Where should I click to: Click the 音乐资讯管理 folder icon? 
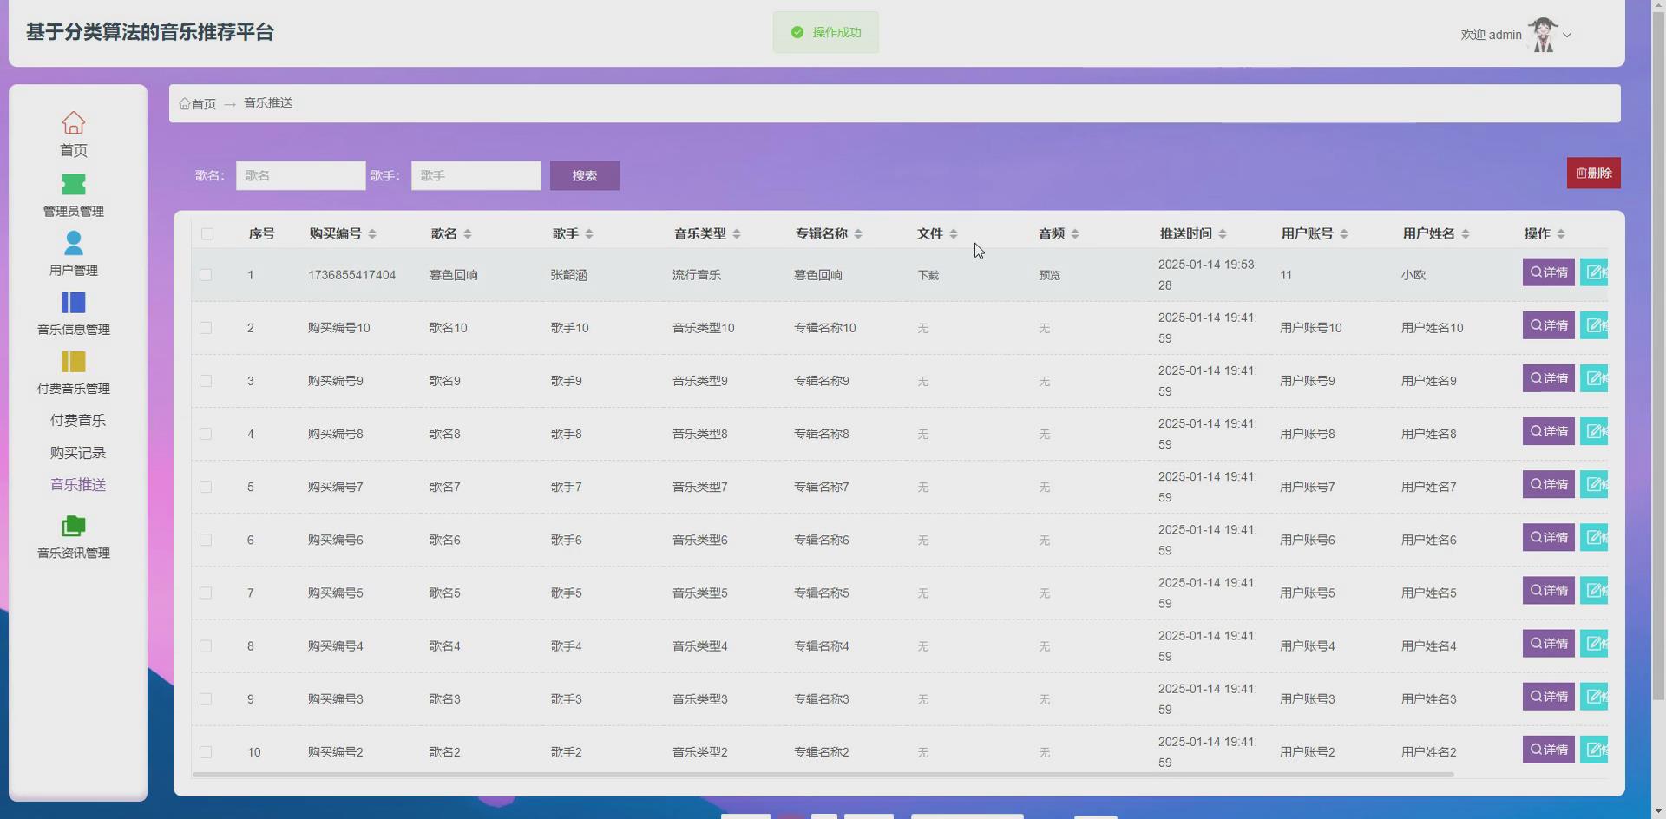coord(74,525)
